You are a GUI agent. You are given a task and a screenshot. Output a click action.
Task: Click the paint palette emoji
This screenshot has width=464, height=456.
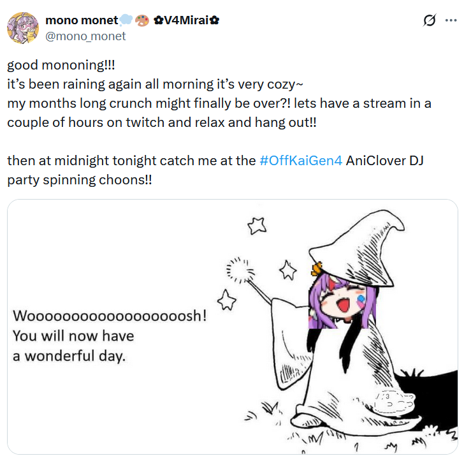pyautogui.click(x=142, y=20)
